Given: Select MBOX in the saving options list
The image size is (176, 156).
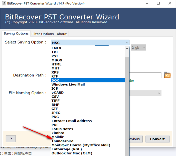Looking at the screenshot, I should coord(88,60).
